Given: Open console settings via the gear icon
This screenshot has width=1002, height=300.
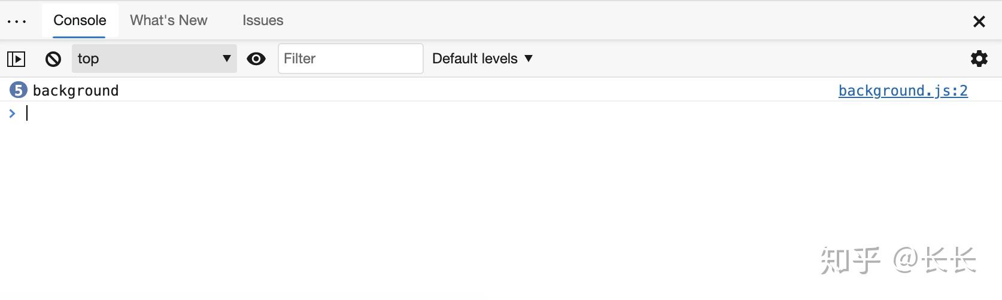Looking at the screenshot, I should click(x=979, y=59).
